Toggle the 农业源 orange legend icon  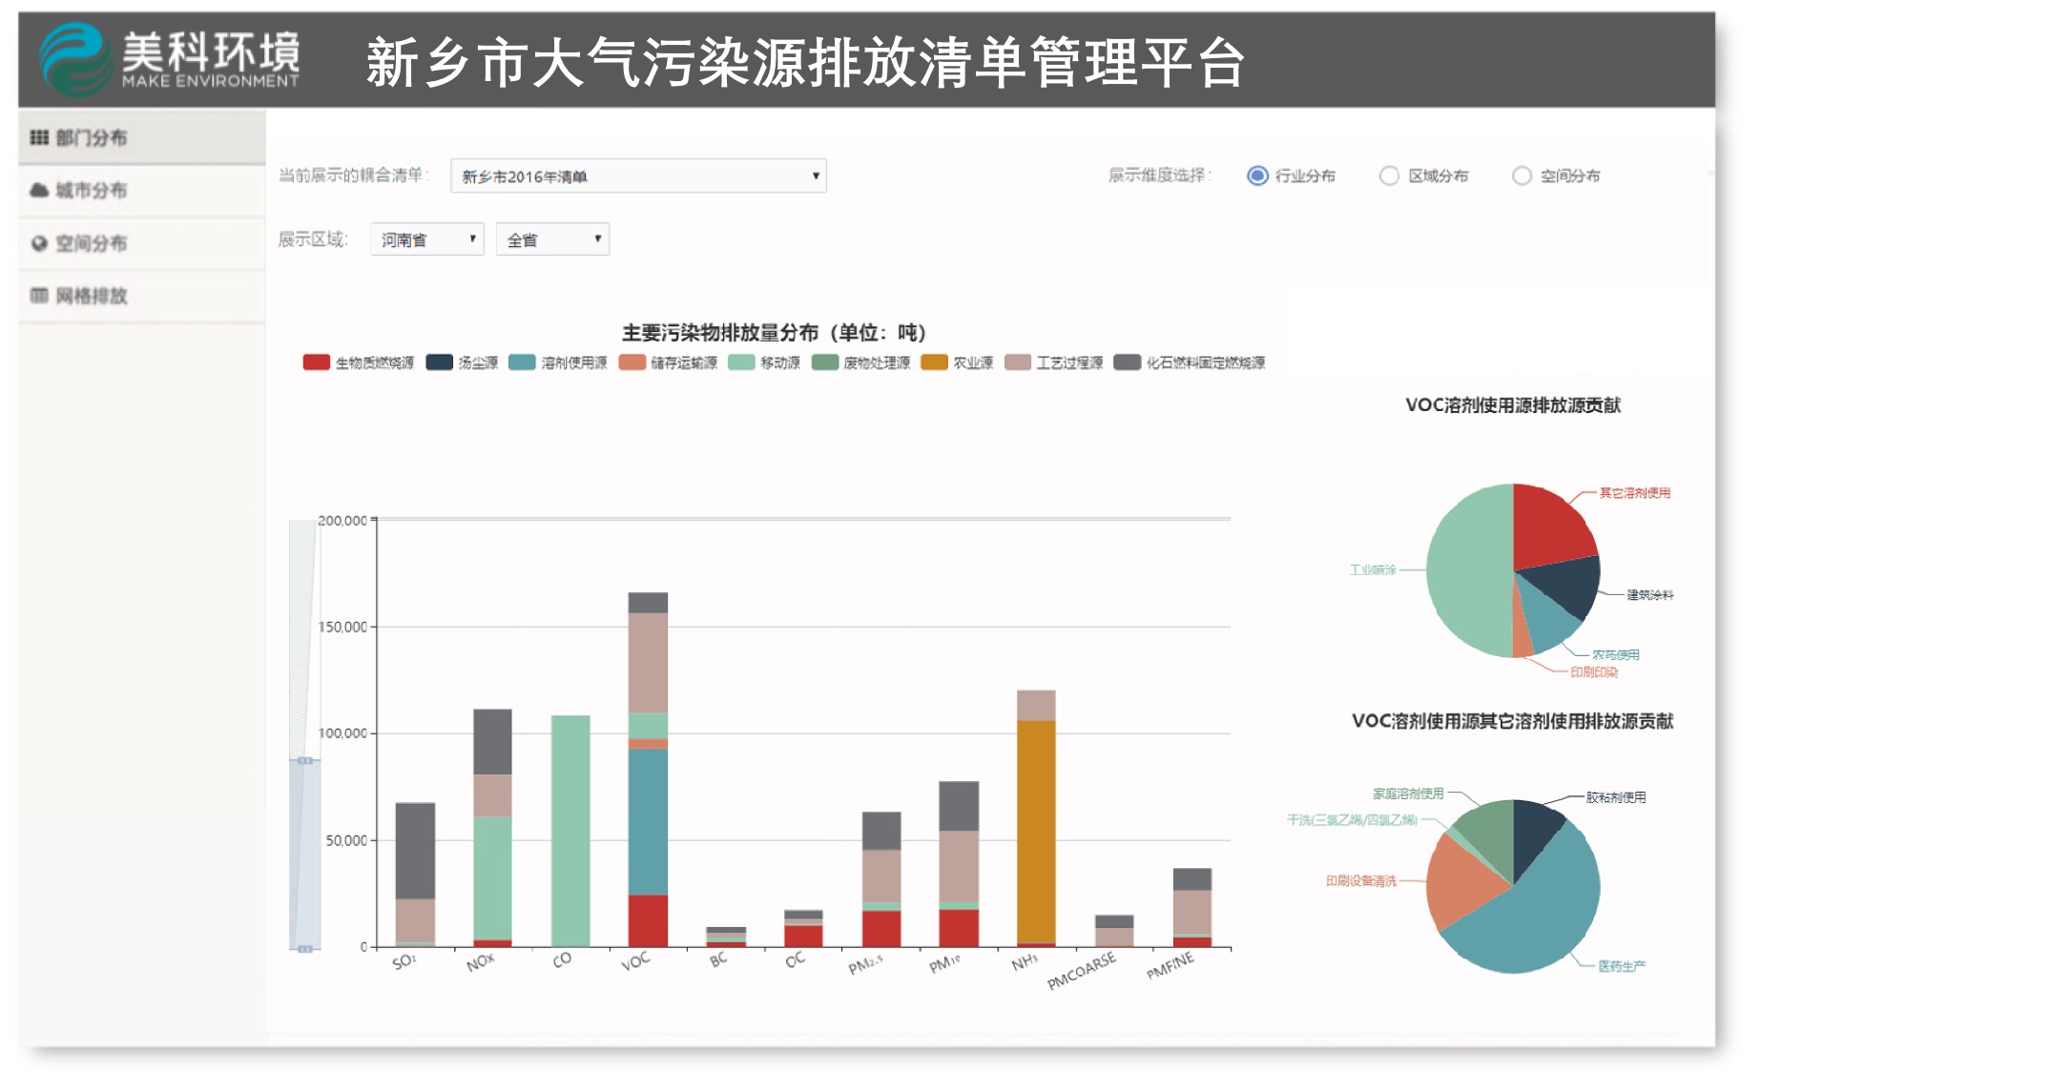coord(934,362)
